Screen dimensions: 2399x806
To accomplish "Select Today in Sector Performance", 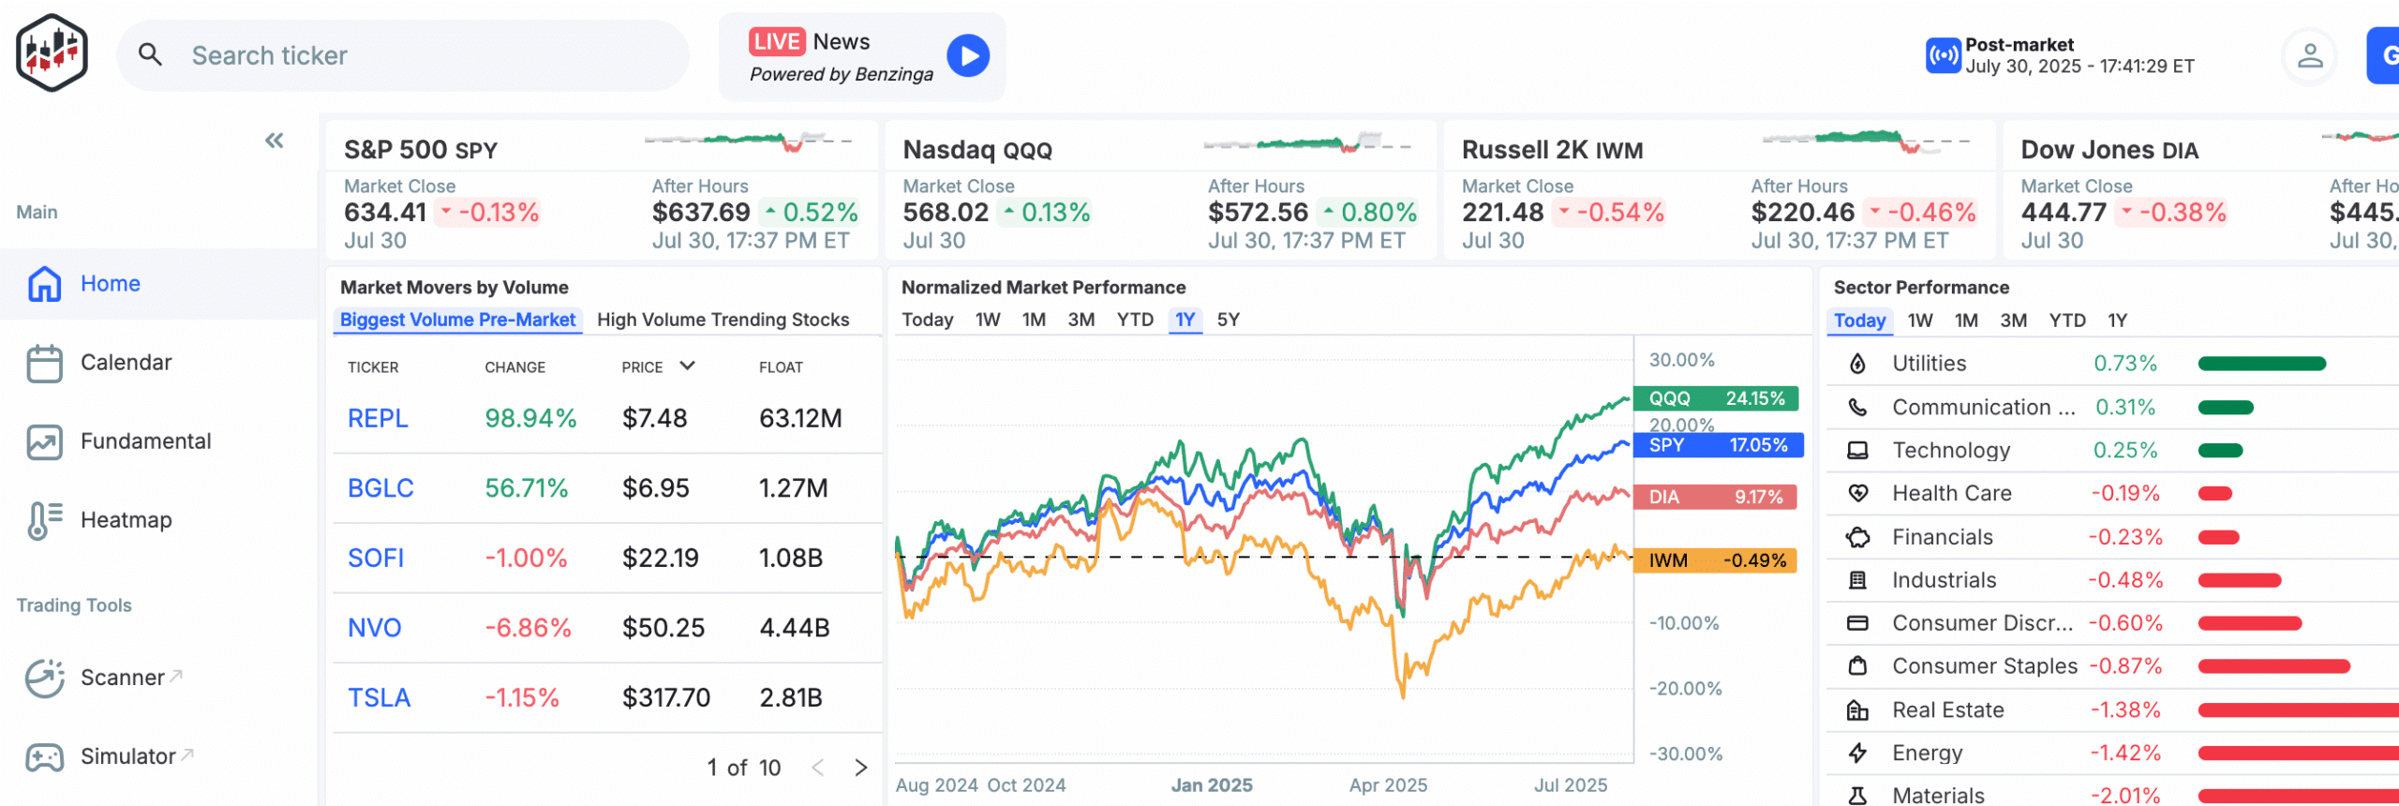I will (x=1859, y=321).
